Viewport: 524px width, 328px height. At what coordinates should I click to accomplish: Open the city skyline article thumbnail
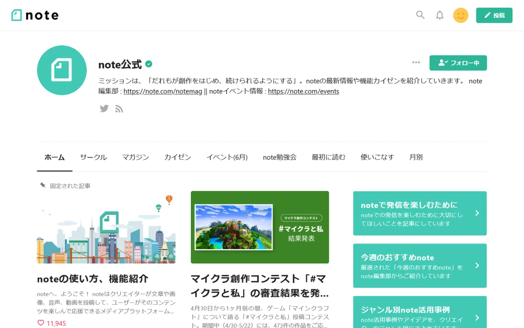pos(106,227)
